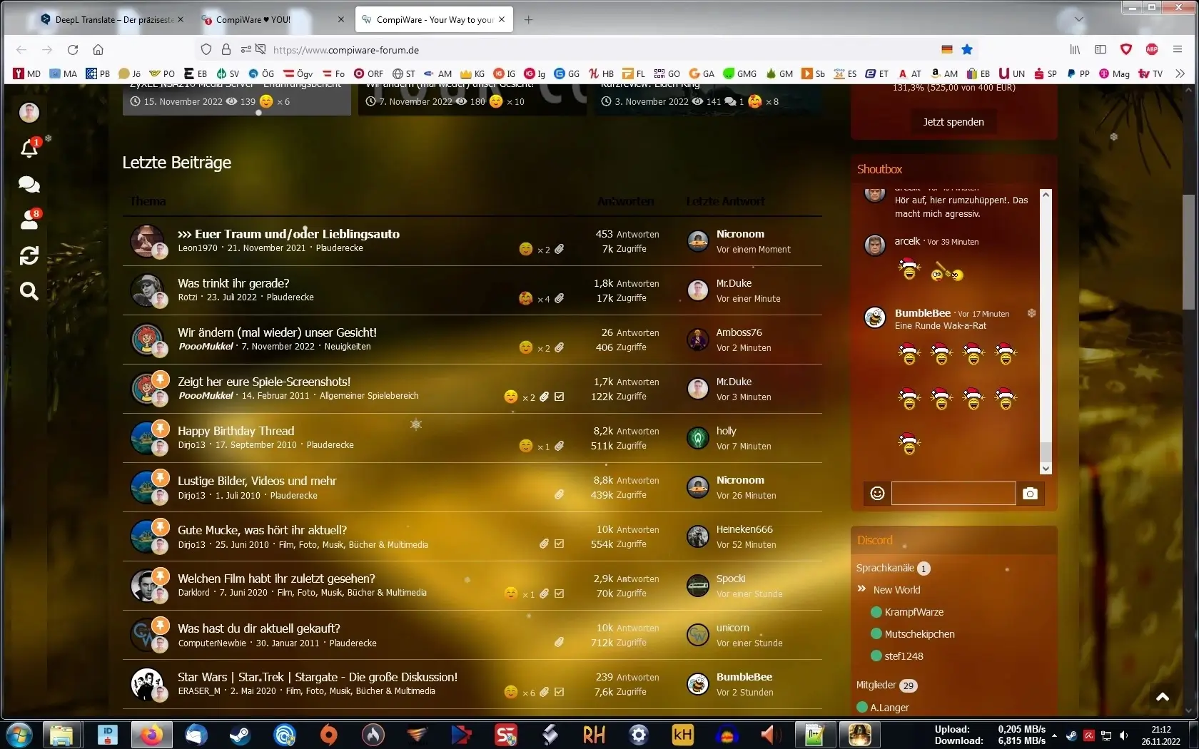This screenshot has width=1199, height=749.
Task: Open the user avatar at sidebar top
Action: [29, 112]
